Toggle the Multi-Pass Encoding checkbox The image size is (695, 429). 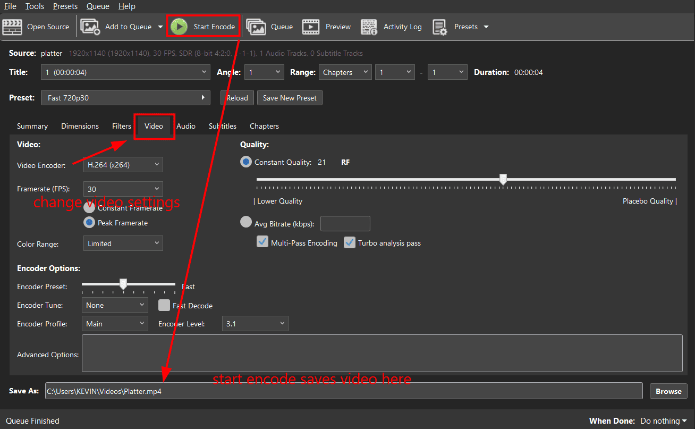262,242
